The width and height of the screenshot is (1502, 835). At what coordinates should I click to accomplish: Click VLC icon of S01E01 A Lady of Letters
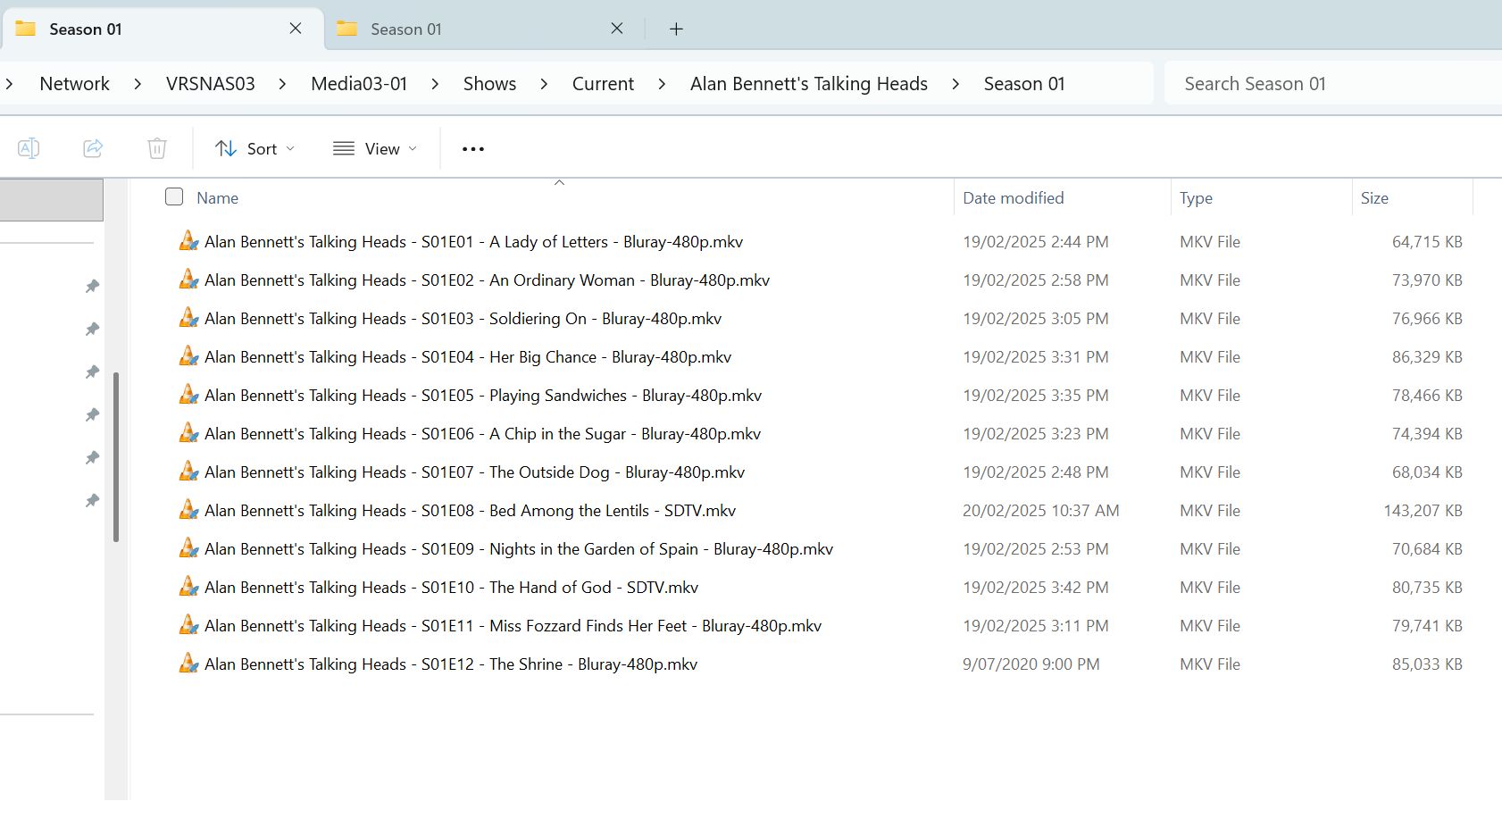(188, 241)
